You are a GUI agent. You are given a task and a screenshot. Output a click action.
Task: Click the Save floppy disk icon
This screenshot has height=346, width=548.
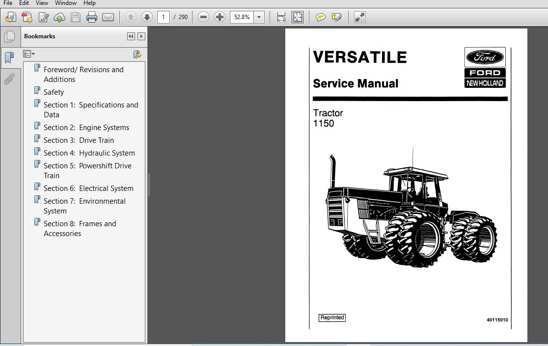(x=76, y=17)
